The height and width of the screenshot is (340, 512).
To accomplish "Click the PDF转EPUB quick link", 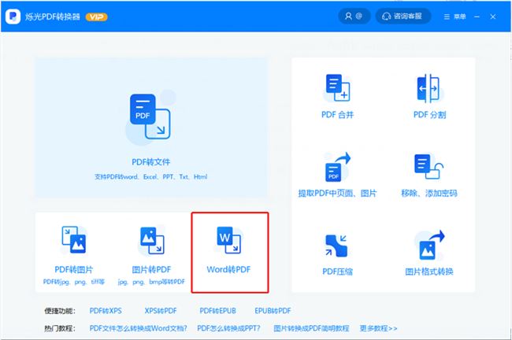I will [217, 311].
